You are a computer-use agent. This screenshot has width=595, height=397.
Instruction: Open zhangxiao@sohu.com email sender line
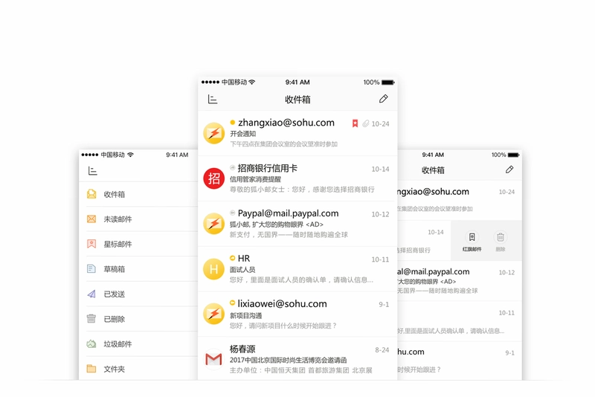pyautogui.click(x=286, y=123)
